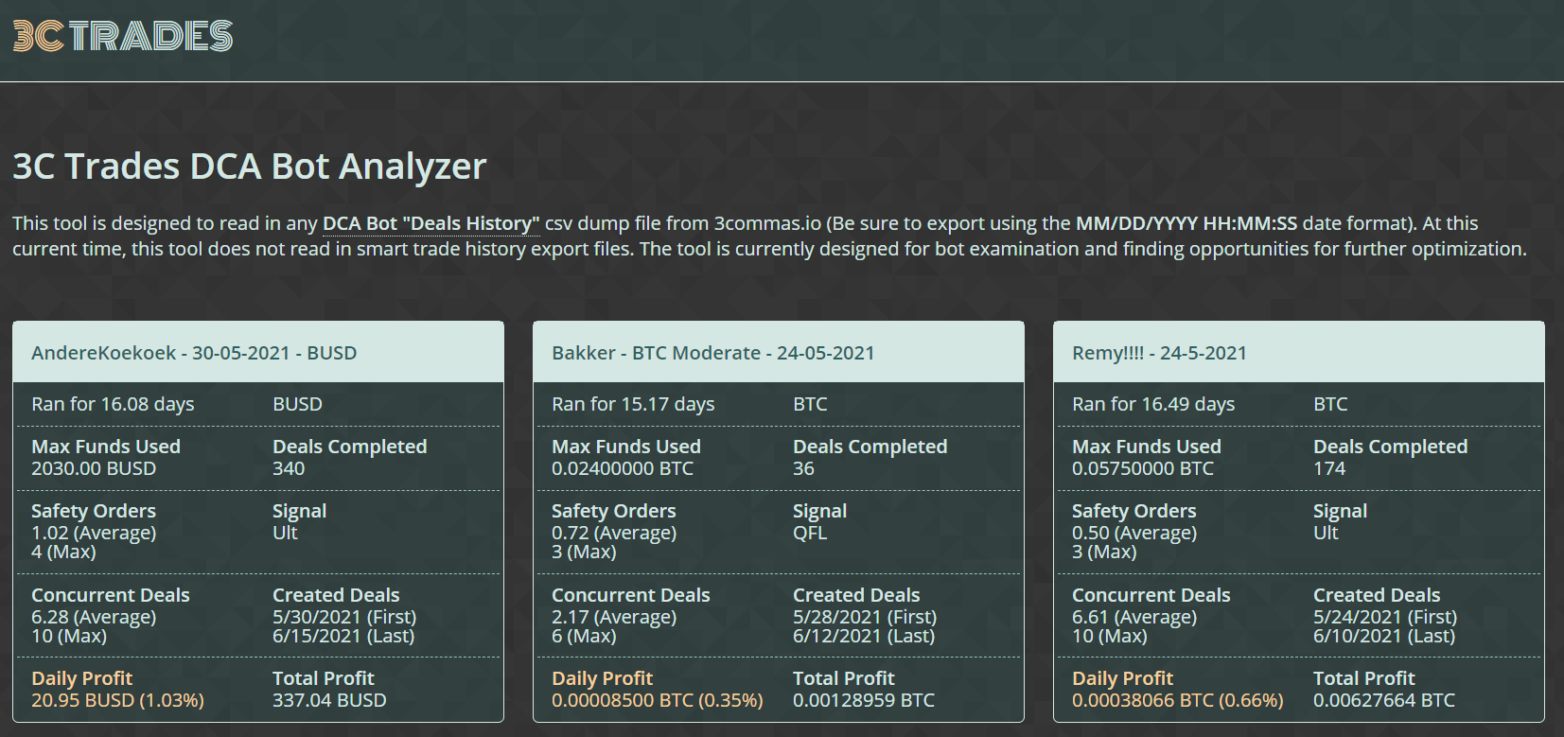Click "Max Funds Used" label in Remy card
Screen dimensions: 1564x737
coord(1147,447)
